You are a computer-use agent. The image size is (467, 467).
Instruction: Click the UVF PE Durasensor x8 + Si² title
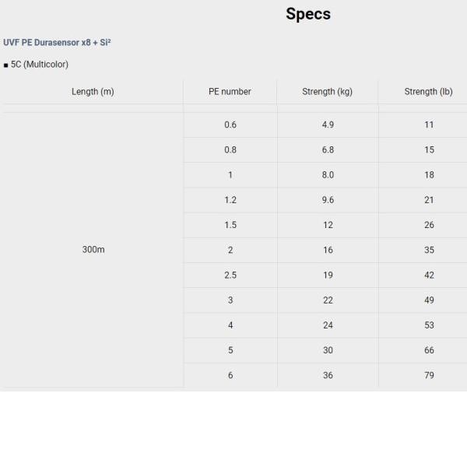tap(57, 42)
